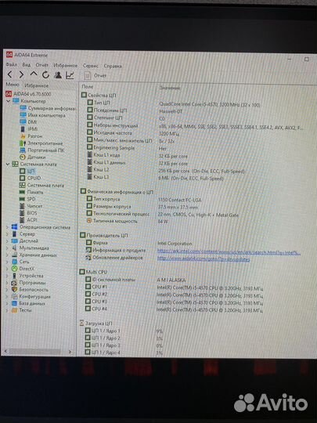Click the DMI icon in tree
317x423 pixels.
[x=23, y=122]
